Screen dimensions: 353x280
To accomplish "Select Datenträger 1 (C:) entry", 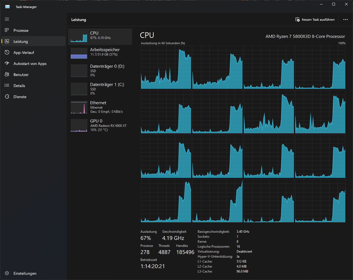I will (x=100, y=89).
